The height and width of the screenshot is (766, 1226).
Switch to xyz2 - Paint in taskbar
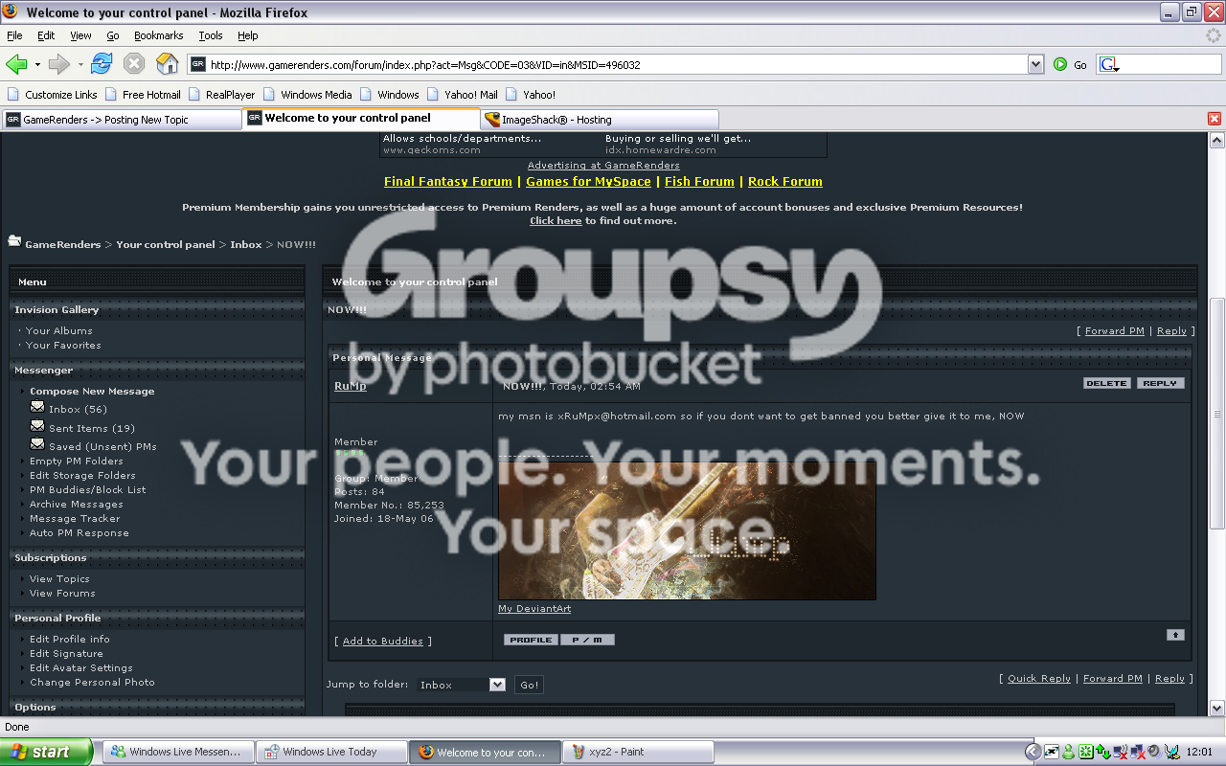(x=638, y=752)
